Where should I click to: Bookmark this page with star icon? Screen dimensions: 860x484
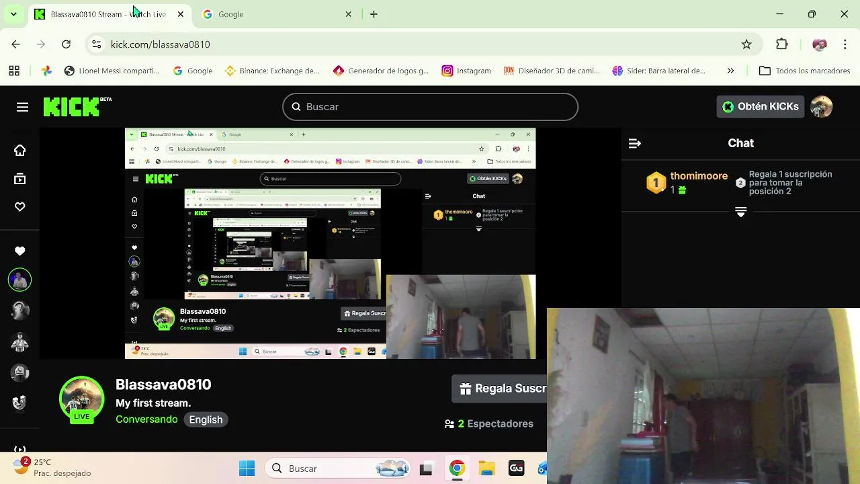[x=746, y=44]
